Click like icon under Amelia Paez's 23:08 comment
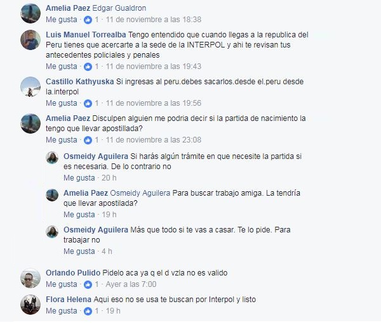 pyautogui.click(x=88, y=140)
